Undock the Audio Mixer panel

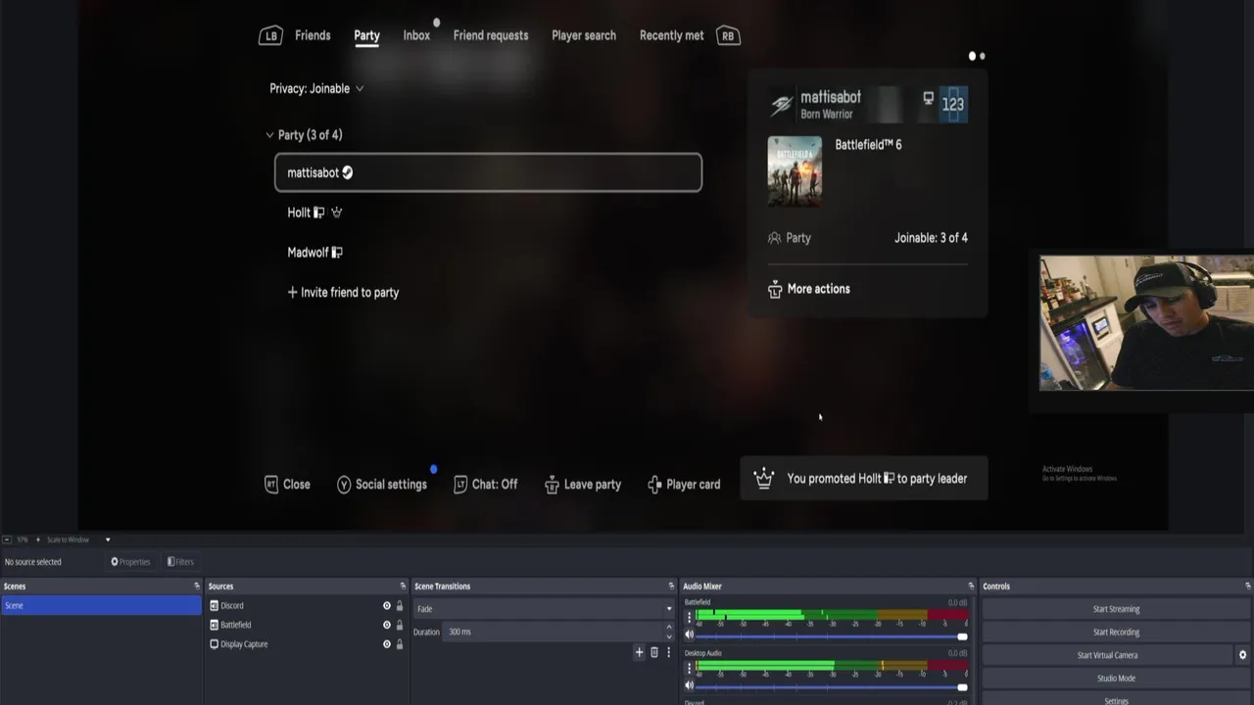[971, 587]
